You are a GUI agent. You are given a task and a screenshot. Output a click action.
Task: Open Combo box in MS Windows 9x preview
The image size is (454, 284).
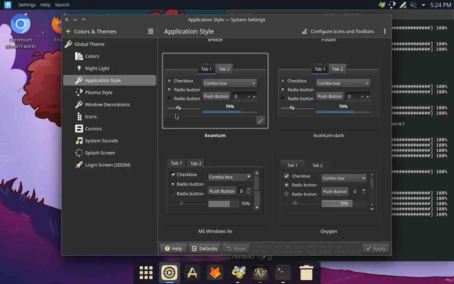229,177
